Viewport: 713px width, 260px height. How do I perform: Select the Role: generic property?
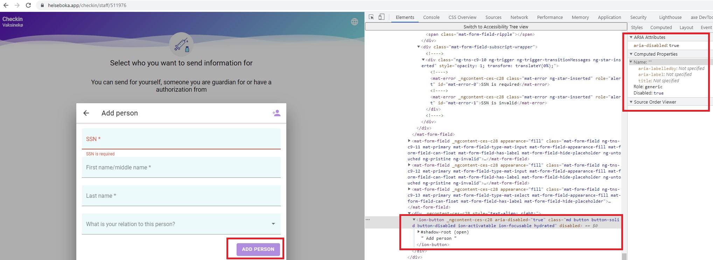[x=648, y=87]
